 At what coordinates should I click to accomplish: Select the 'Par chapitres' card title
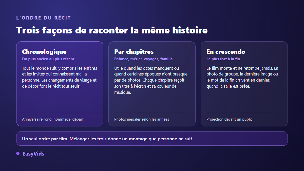click(134, 52)
